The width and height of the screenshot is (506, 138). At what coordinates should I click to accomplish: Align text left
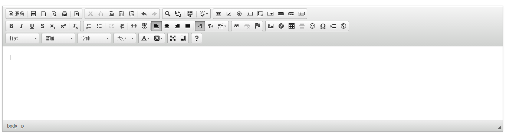point(157,26)
